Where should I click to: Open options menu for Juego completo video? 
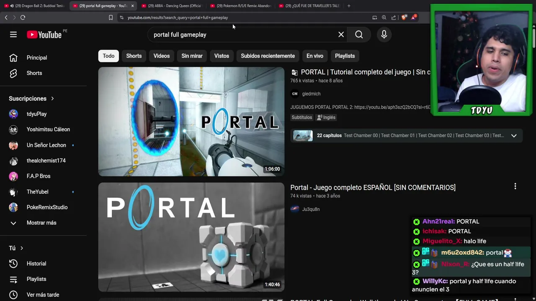[x=515, y=186]
